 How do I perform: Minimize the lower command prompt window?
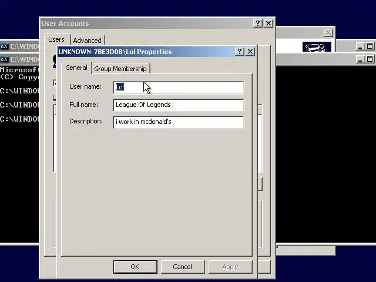(360, 59)
